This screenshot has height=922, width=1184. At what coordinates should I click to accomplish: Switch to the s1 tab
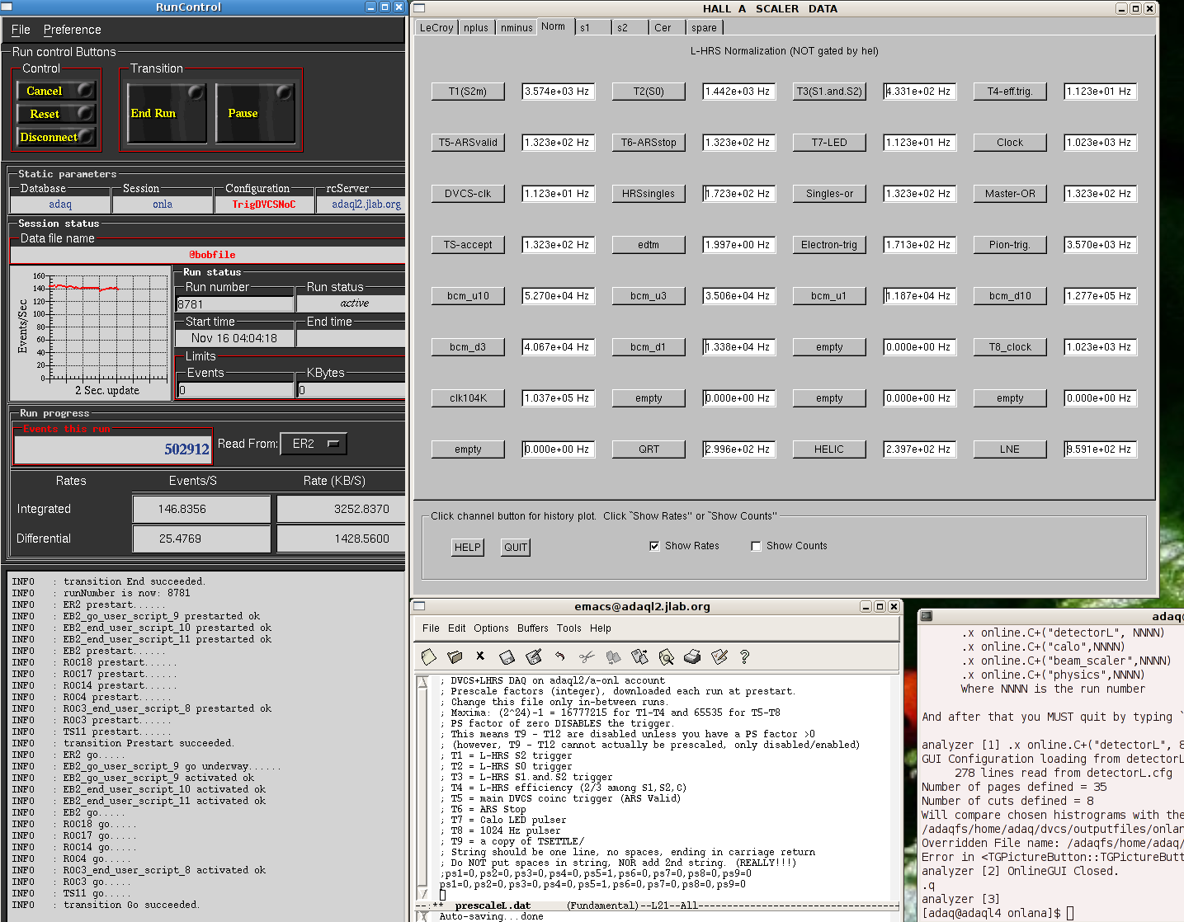(x=593, y=27)
